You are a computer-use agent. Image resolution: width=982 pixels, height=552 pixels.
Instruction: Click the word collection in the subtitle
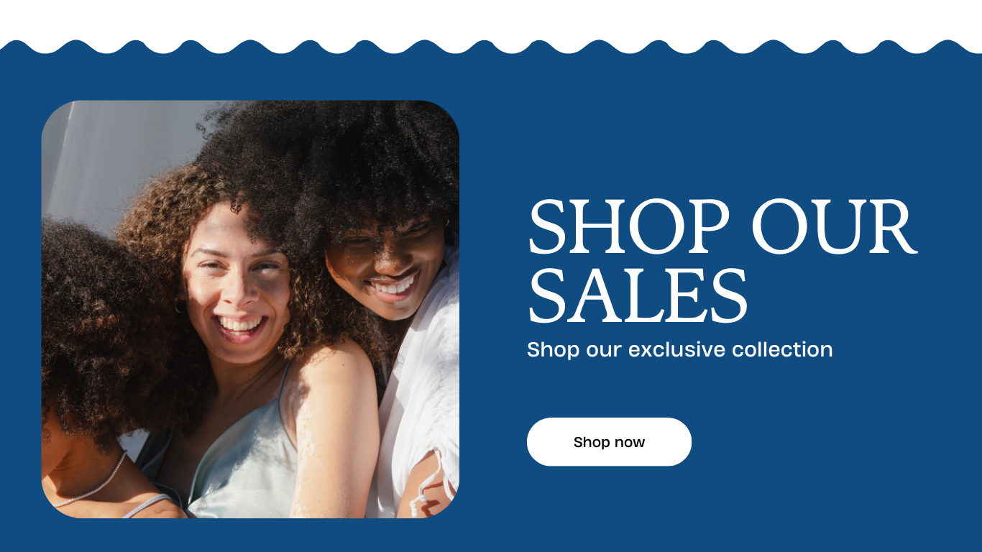pyautogui.click(x=782, y=350)
